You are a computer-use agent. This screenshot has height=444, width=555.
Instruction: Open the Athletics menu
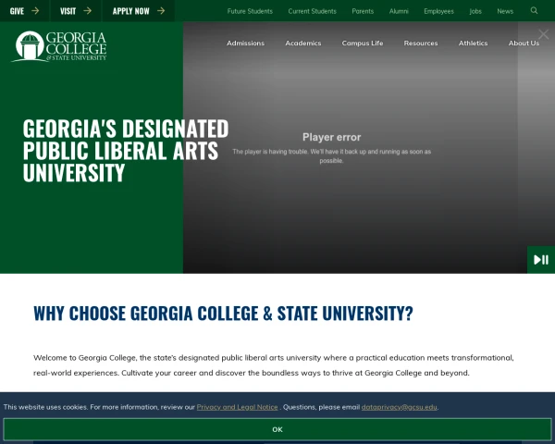click(x=474, y=43)
